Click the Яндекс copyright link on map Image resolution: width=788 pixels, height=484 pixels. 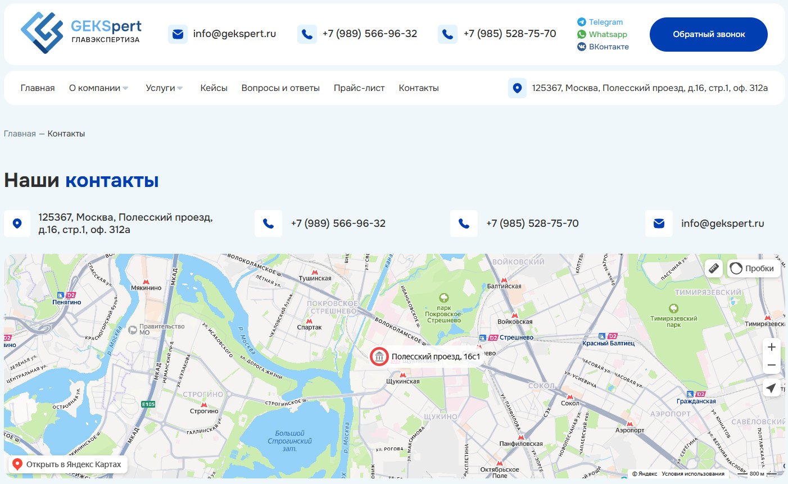[645, 474]
